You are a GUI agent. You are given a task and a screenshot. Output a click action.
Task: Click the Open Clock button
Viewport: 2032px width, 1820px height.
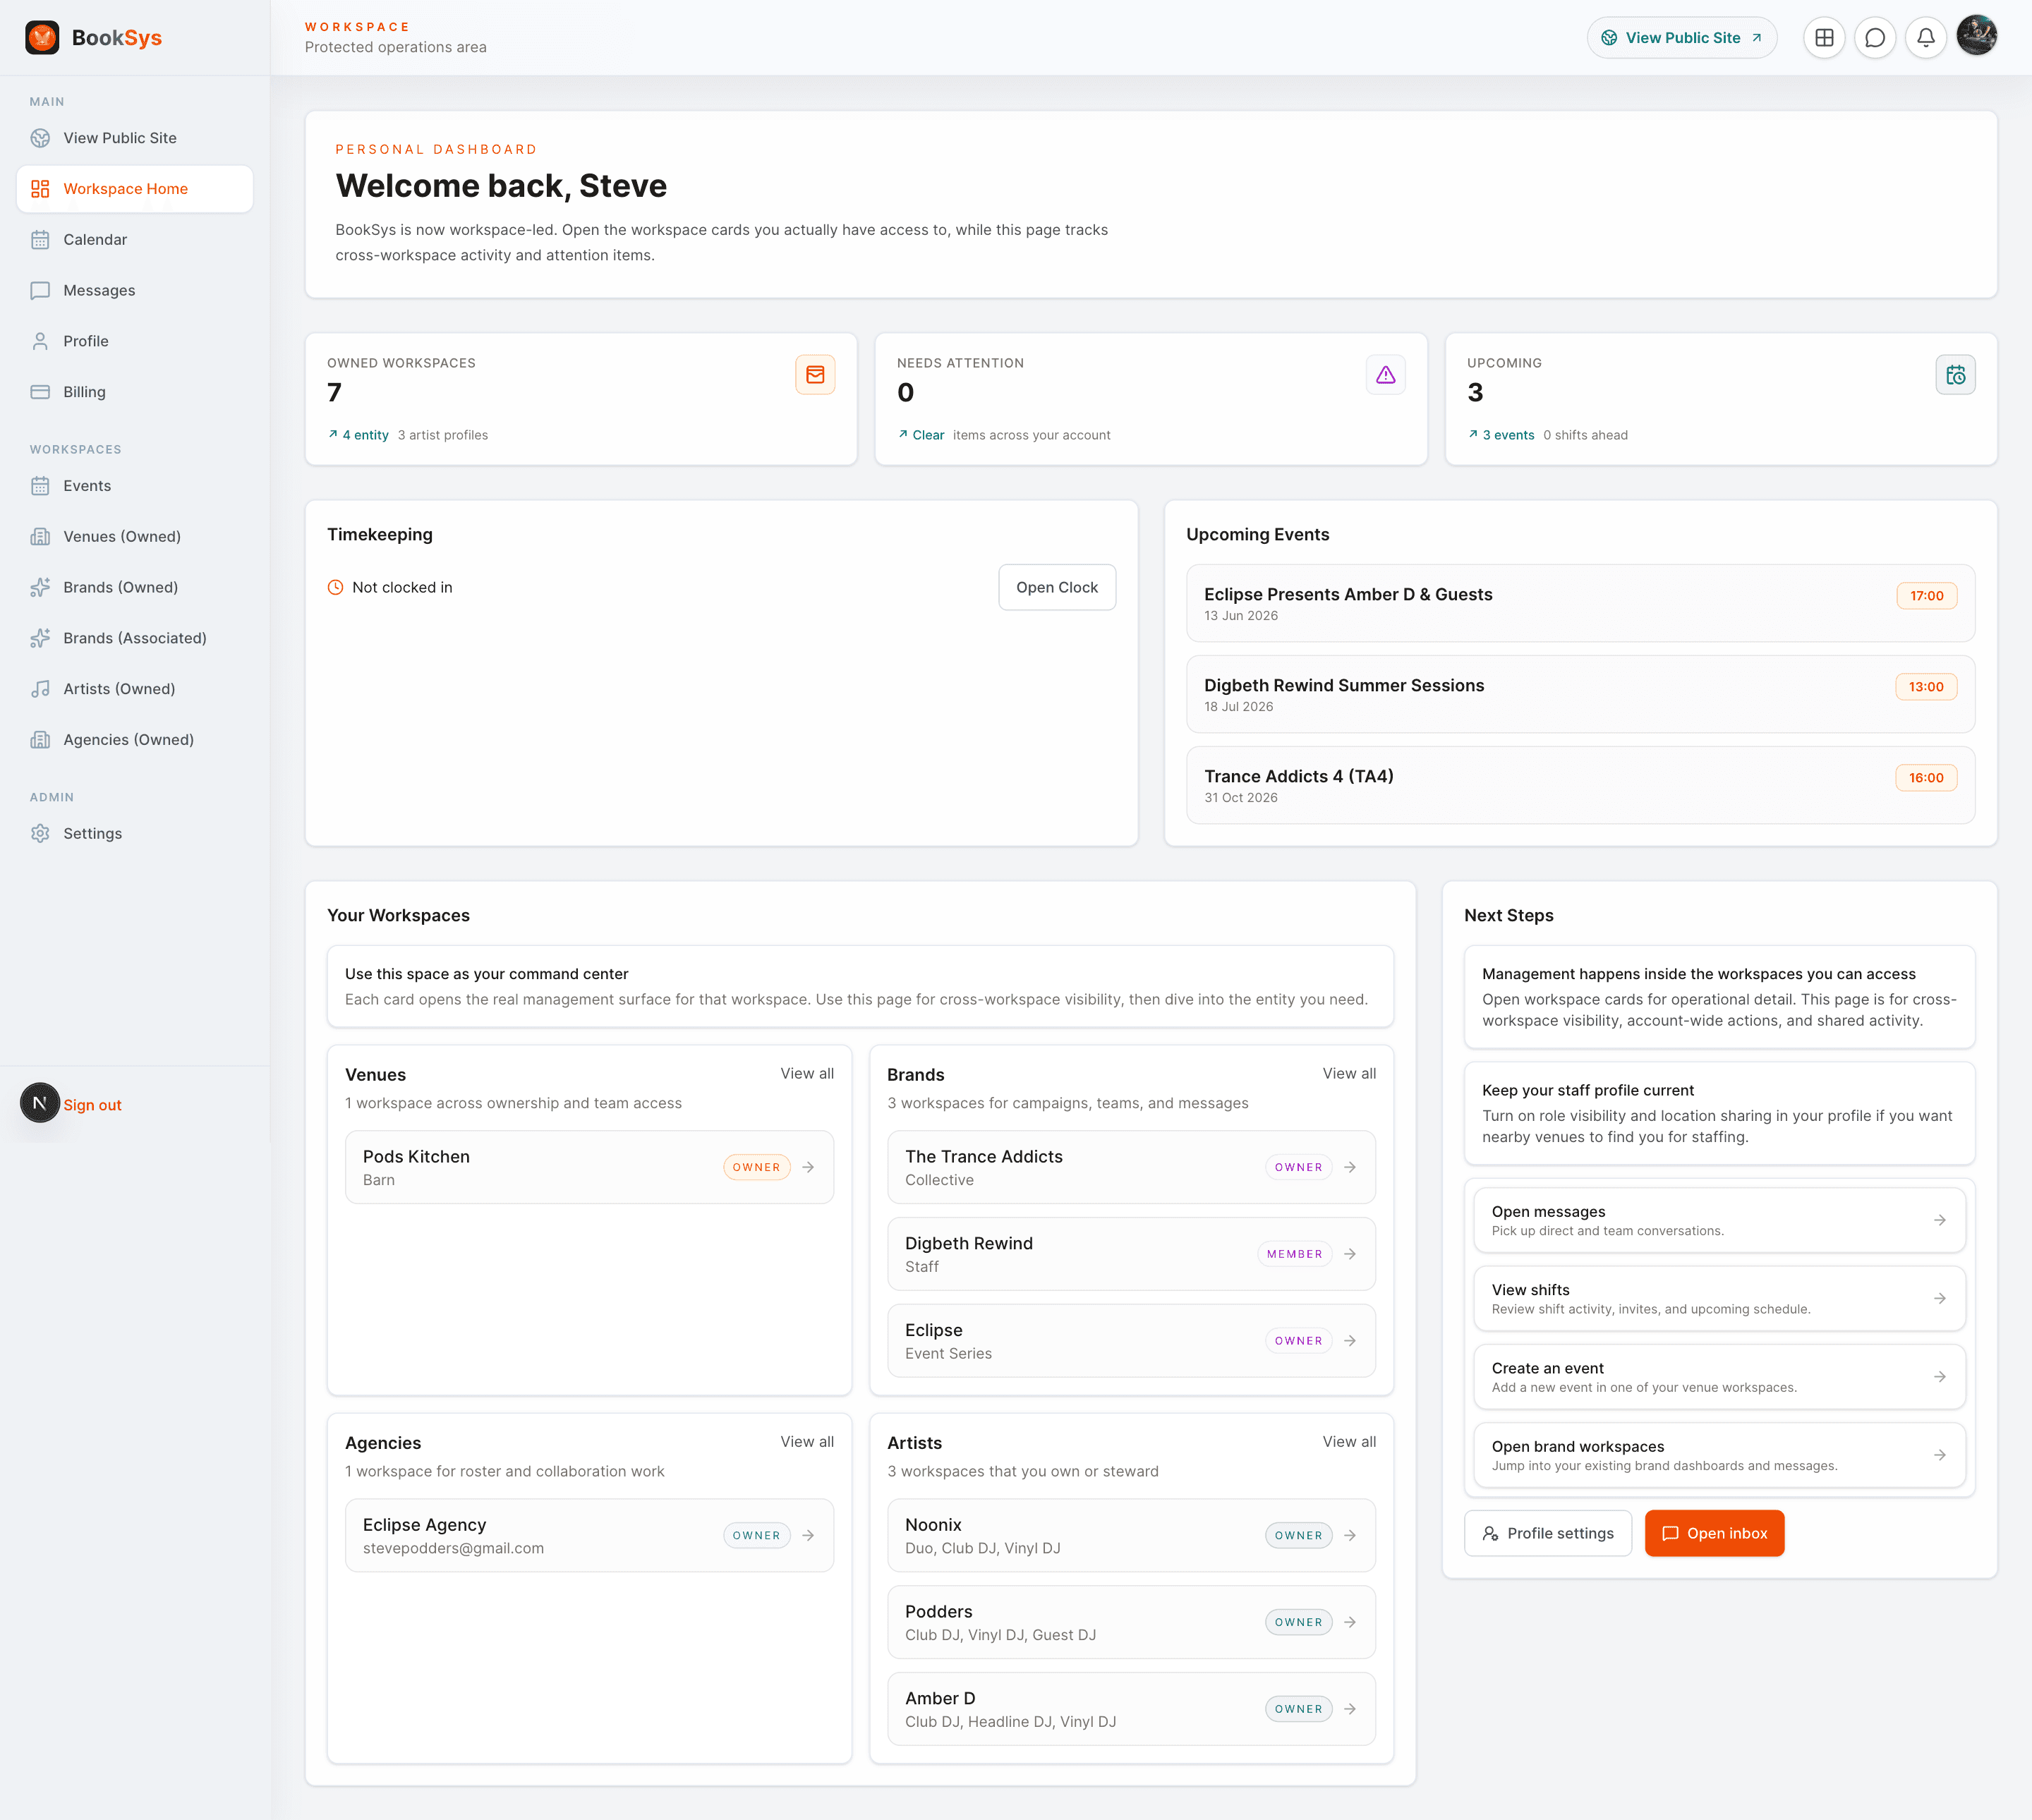click(x=1057, y=588)
